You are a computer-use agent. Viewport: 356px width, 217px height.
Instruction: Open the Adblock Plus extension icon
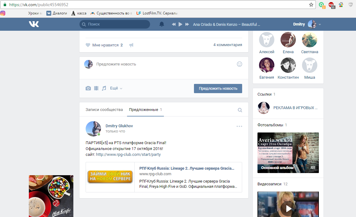coord(331,5)
